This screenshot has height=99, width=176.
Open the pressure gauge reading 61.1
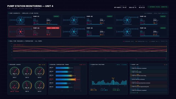(27, 72)
